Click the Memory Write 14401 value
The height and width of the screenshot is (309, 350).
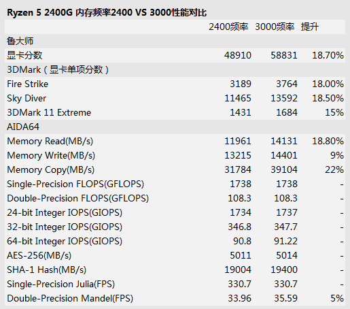point(284,155)
